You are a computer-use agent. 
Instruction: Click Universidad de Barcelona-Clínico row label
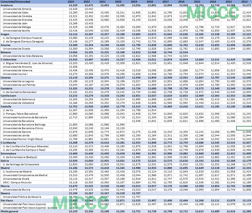23,128
